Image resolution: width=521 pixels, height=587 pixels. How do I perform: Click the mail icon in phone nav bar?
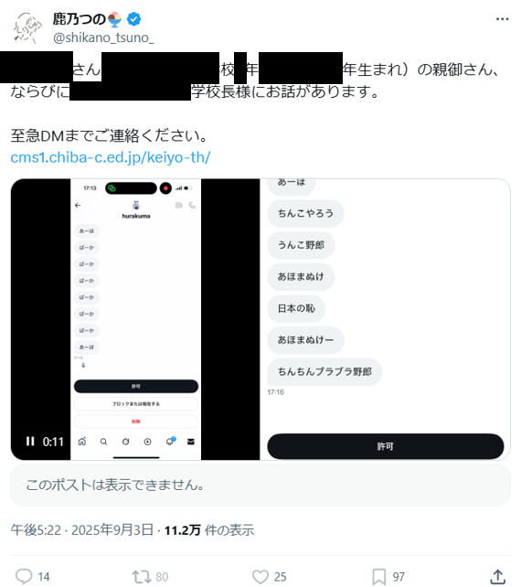pyautogui.click(x=191, y=442)
